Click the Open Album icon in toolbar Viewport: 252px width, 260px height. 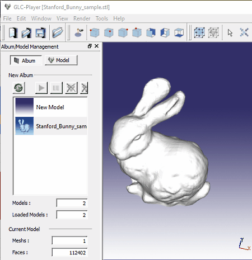(26, 33)
